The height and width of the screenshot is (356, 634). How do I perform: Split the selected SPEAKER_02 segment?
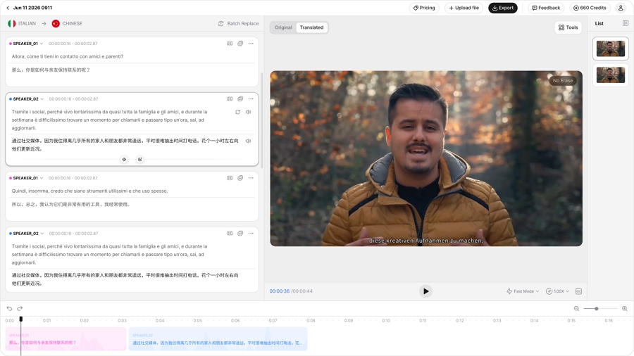(230, 98)
